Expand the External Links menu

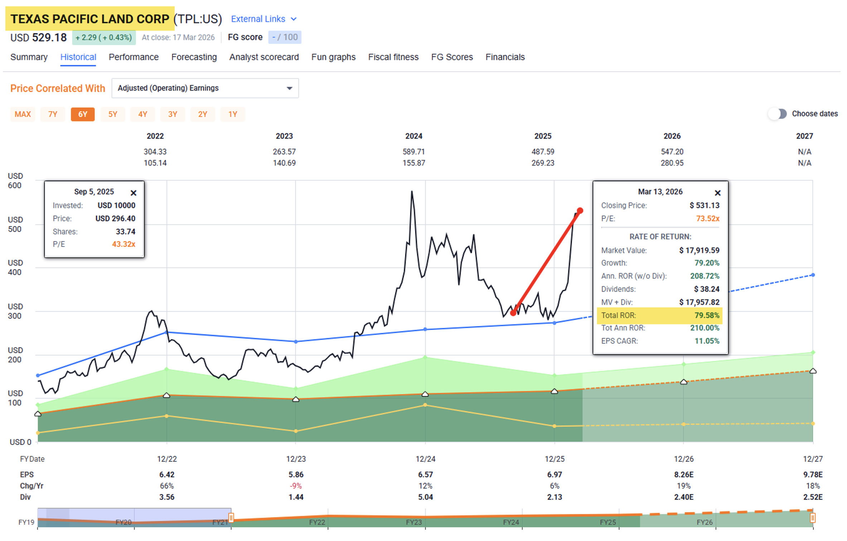(x=258, y=19)
